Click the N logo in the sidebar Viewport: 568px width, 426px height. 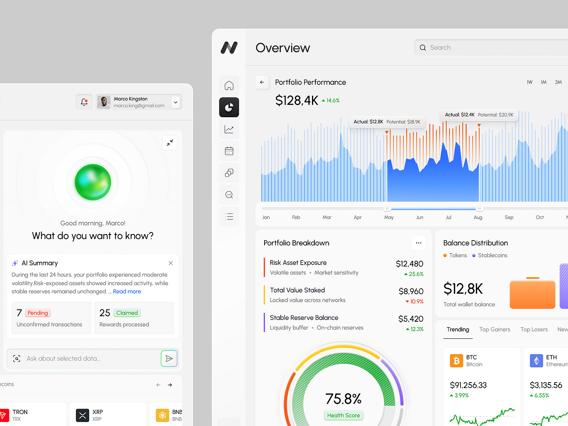pos(229,47)
